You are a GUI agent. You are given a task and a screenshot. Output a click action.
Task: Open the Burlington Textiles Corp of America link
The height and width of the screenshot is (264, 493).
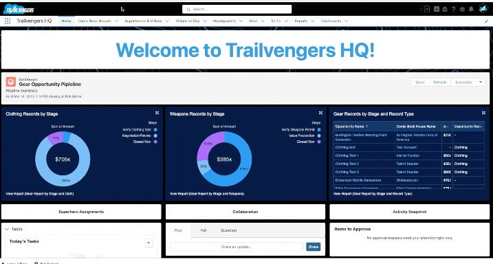[417, 137]
